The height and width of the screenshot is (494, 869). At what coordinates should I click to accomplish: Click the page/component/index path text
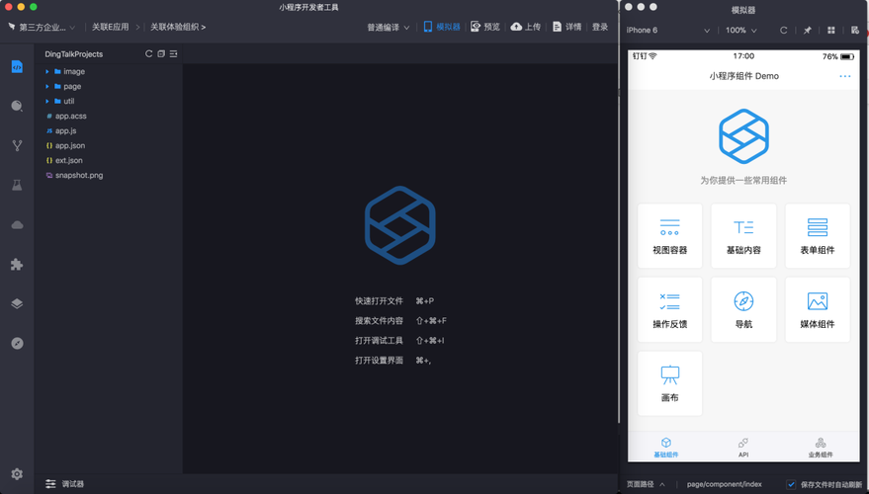pyautogui.click(x=725, y=484)
